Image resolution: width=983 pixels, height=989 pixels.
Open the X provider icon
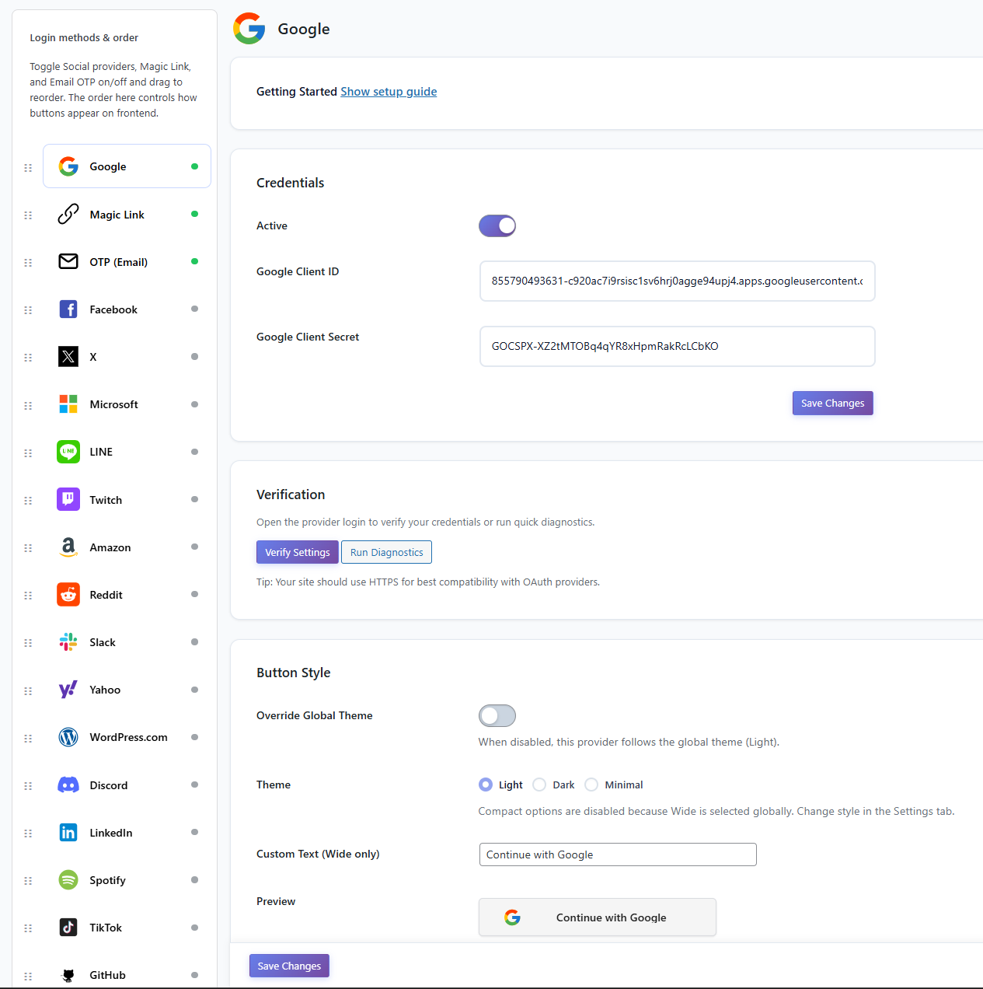pyautogui.click(x=68, y=357)
